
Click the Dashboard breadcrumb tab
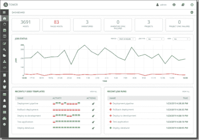pos(18,12)
